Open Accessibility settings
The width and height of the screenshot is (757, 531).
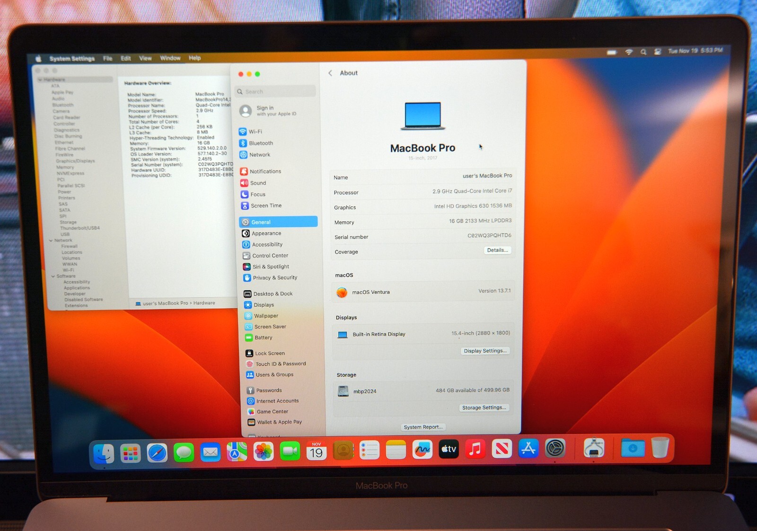click(x=263, y=244)
